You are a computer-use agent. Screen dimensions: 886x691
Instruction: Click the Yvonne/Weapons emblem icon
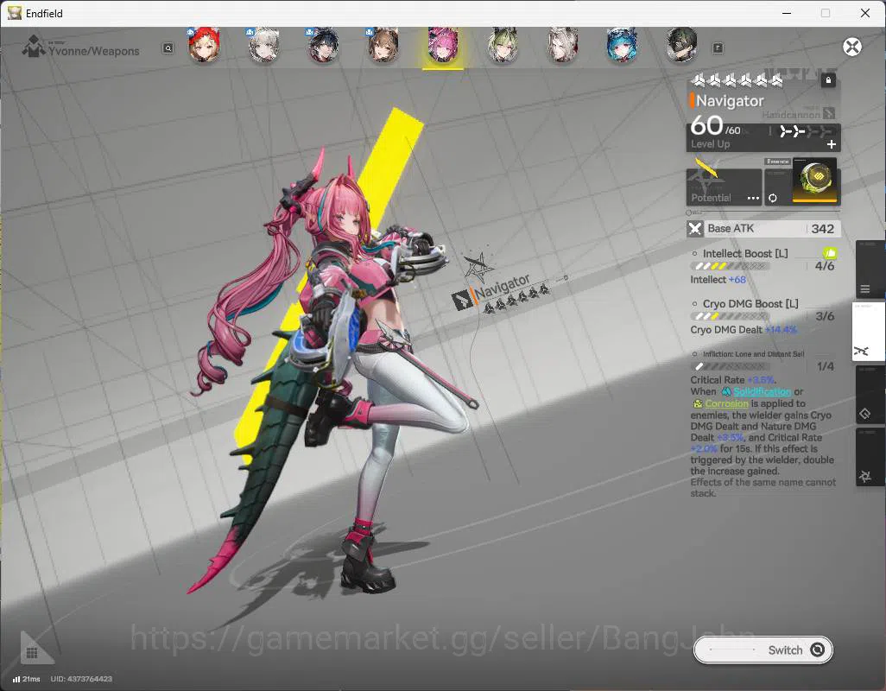pos(34,47)
